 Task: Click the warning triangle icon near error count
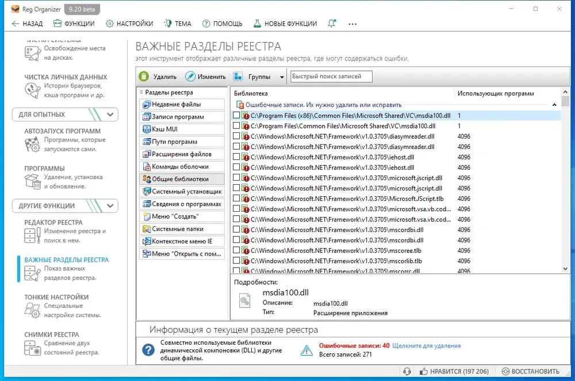[x=306, y=350]
